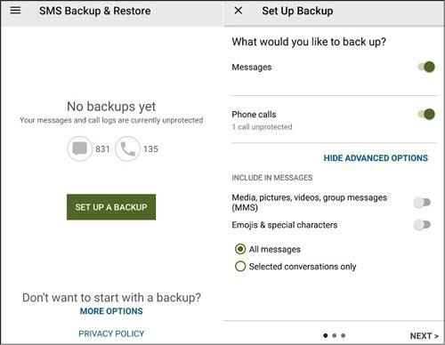Go to the Next setup step
The height and width of the screenshot is (345, 445).
click(425, 336)
